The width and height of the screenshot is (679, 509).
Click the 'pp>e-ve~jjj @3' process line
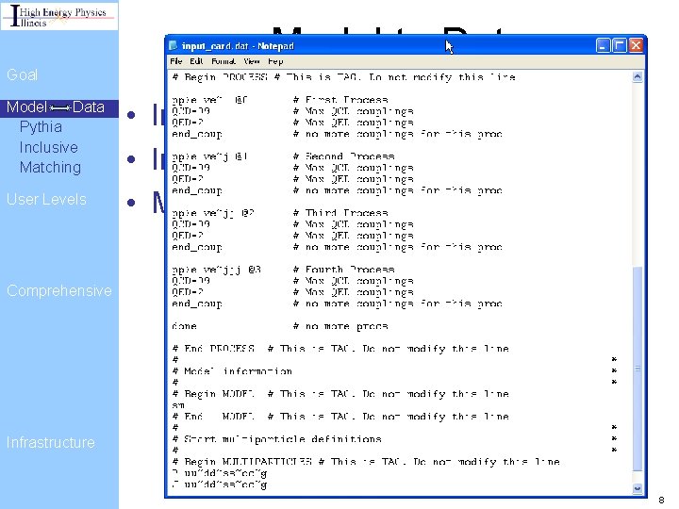click(x=216, y=270)
